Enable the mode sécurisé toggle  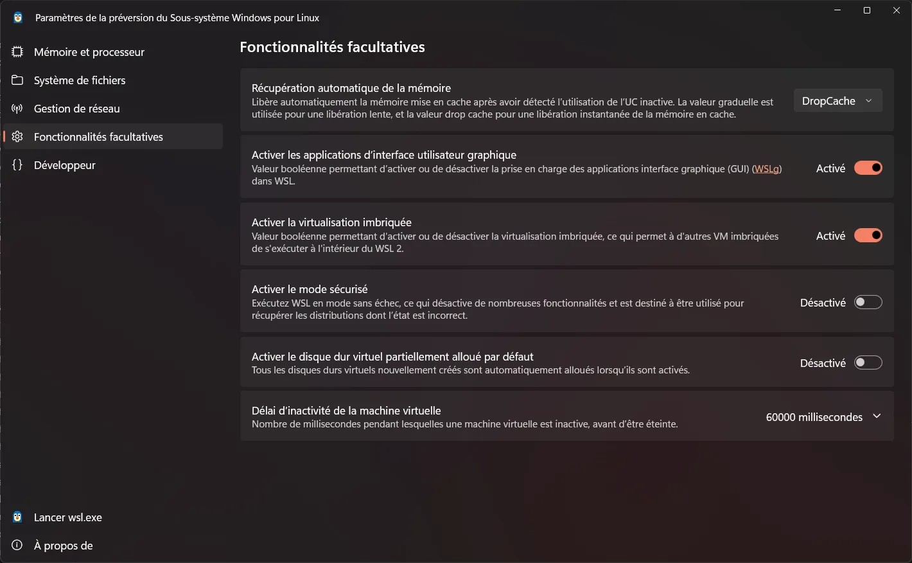point(868,302)
